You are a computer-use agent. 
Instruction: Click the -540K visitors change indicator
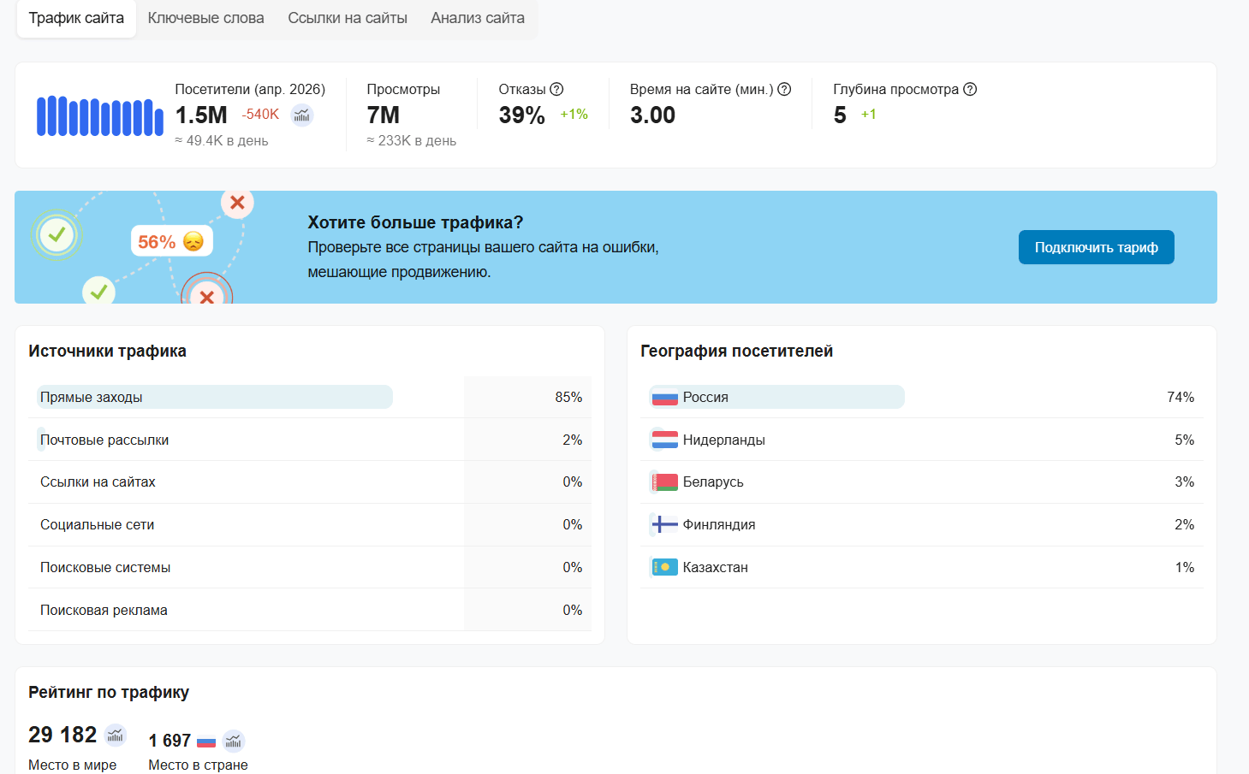coord(260,115)
